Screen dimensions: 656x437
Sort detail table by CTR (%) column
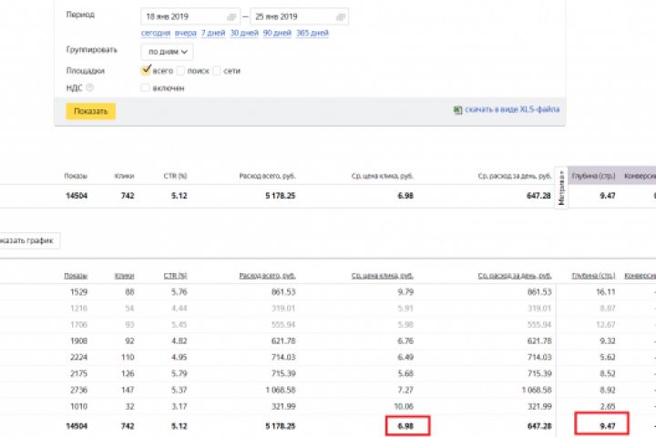pyautogui.click(x=175, y=276)
